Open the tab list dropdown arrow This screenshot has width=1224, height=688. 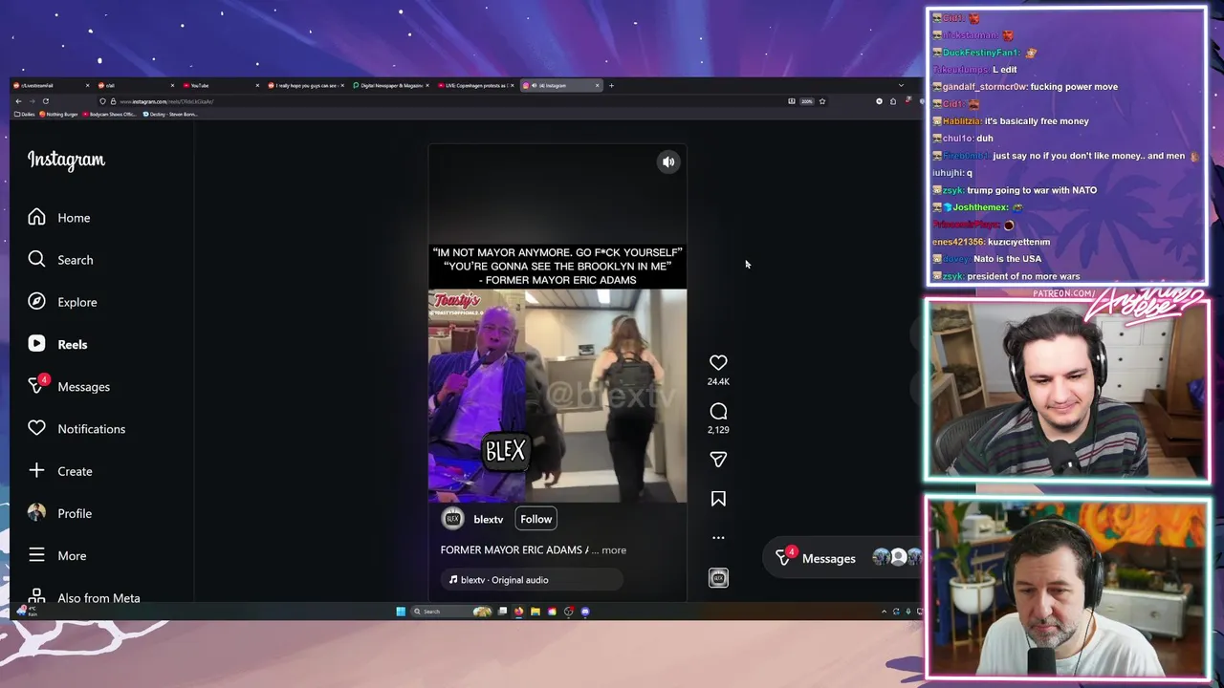click(x=901, y=85)
